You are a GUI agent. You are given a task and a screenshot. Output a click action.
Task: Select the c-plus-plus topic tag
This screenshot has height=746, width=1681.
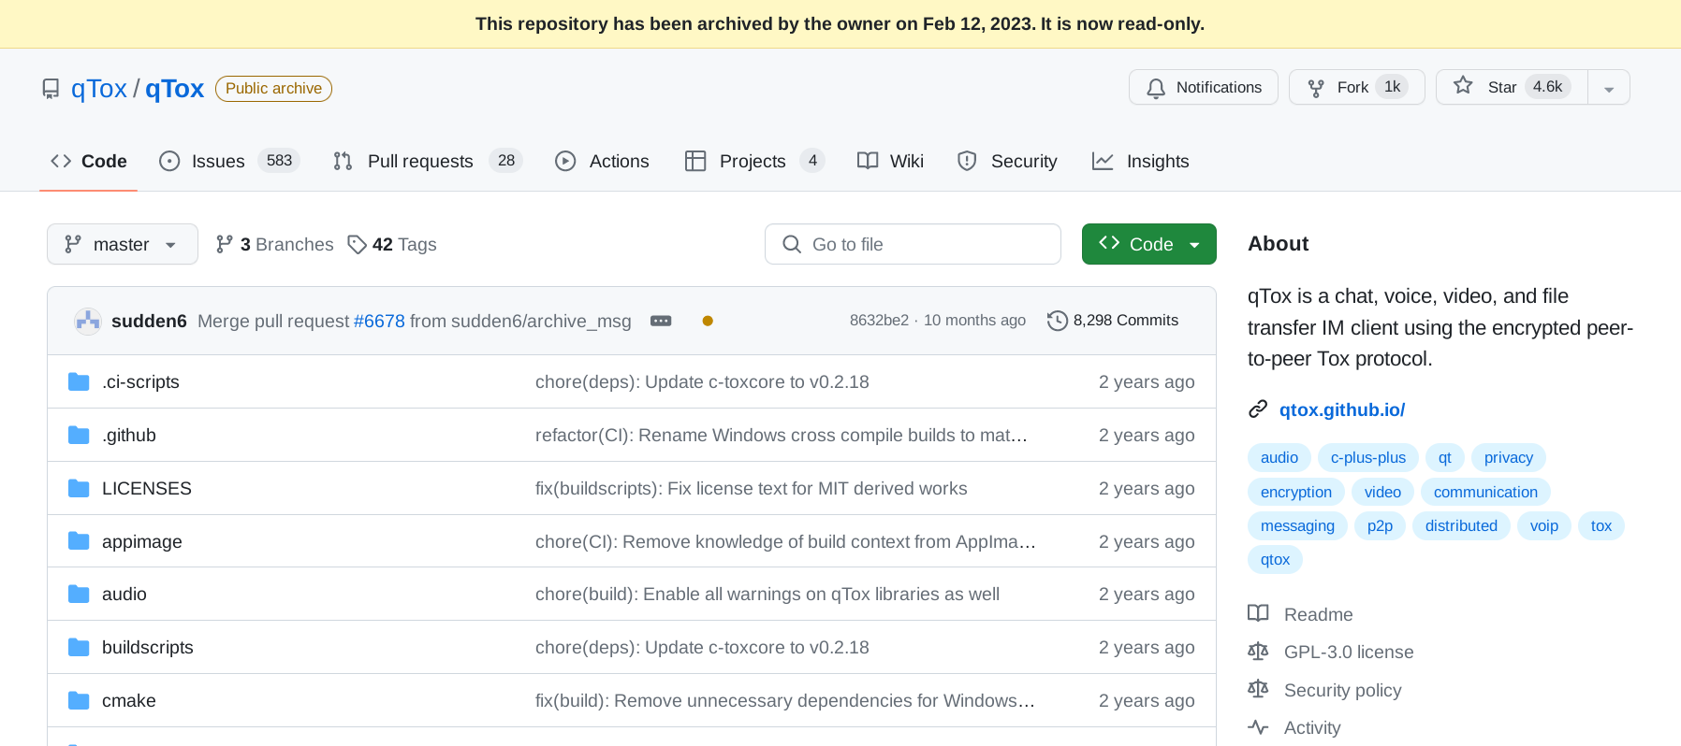pos(1368,457)
